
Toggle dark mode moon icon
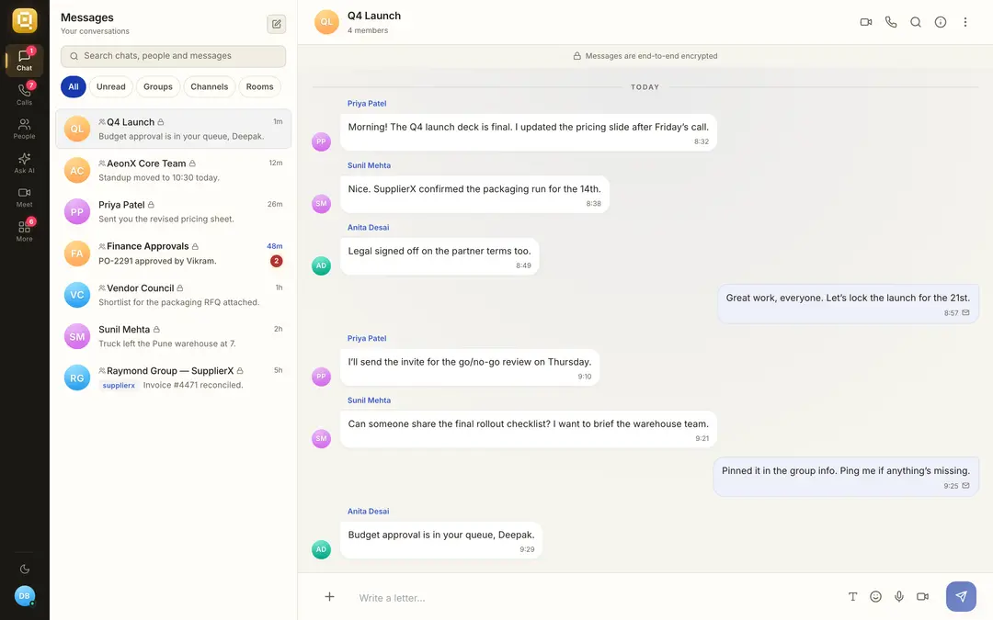click(25, 569)
